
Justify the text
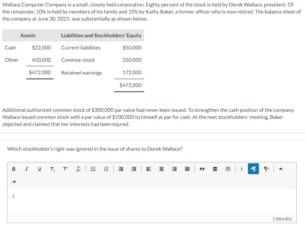coord(187,169)
